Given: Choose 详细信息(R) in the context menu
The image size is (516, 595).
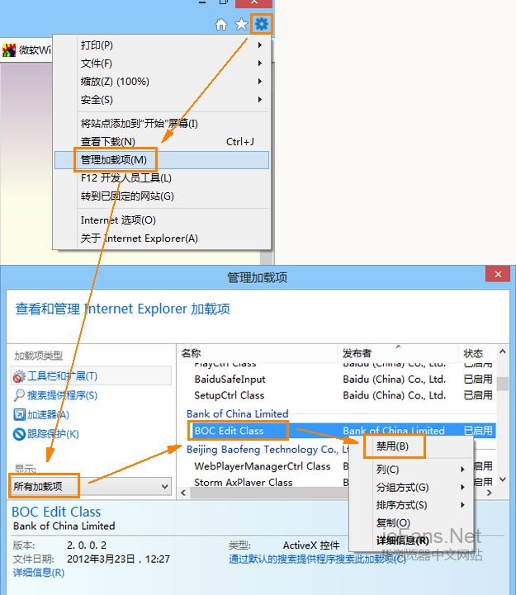Looking at the screenshot, I should pos(411,541).
